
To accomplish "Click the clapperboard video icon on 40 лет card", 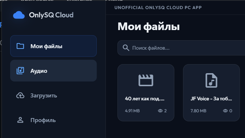I will [146, 80].
